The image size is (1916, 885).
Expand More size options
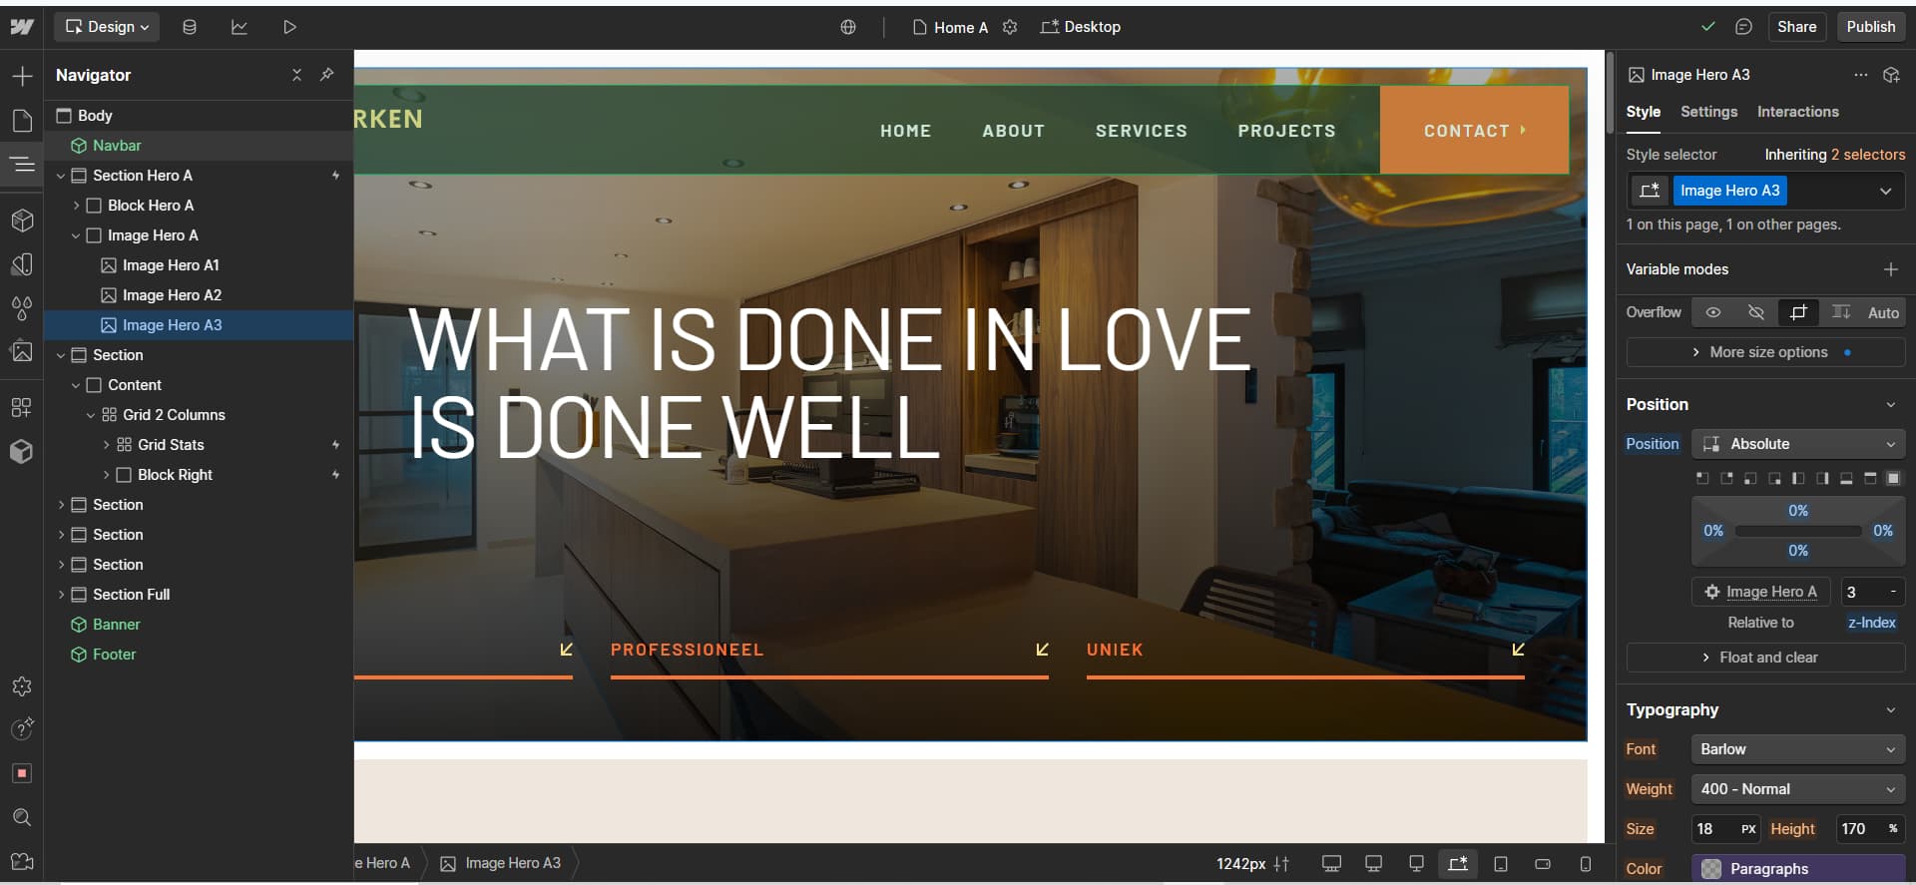coord(1765,352)
